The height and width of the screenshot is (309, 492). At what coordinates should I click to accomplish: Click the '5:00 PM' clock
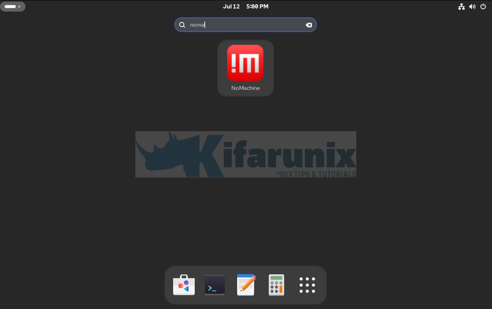(257, 7)
